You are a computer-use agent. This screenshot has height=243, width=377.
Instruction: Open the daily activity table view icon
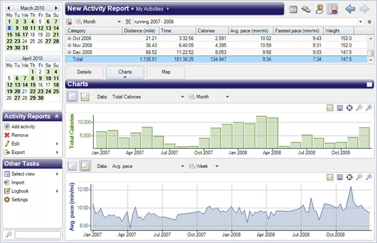[293, 9]
